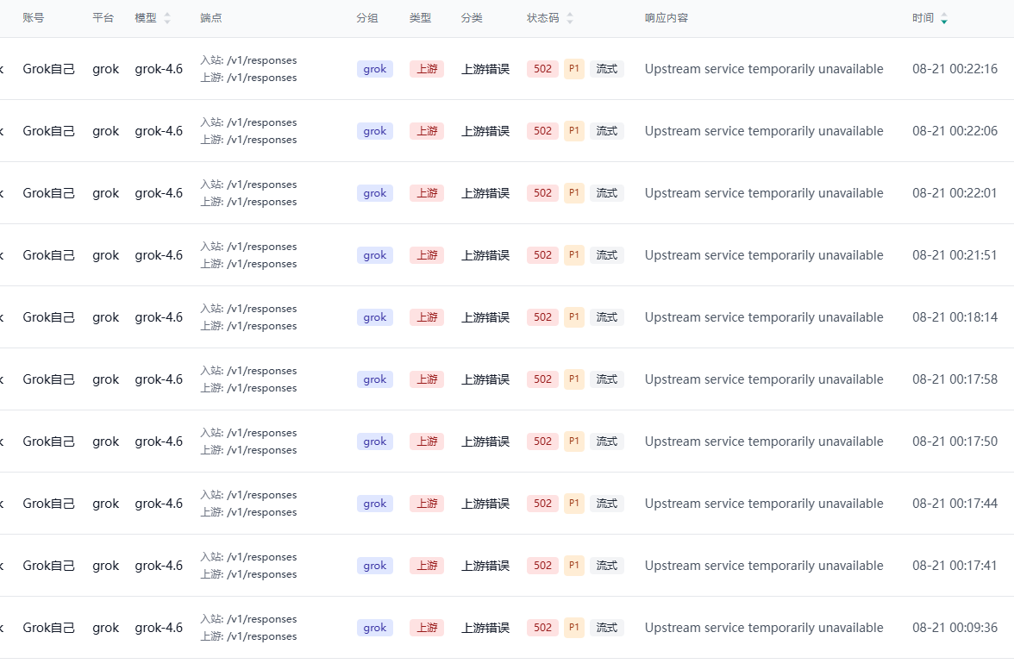Click 上游: /v1/responses in the 00:22:06 row
The height and width of the screenshot is (670, 1014).
pos(248,140)
